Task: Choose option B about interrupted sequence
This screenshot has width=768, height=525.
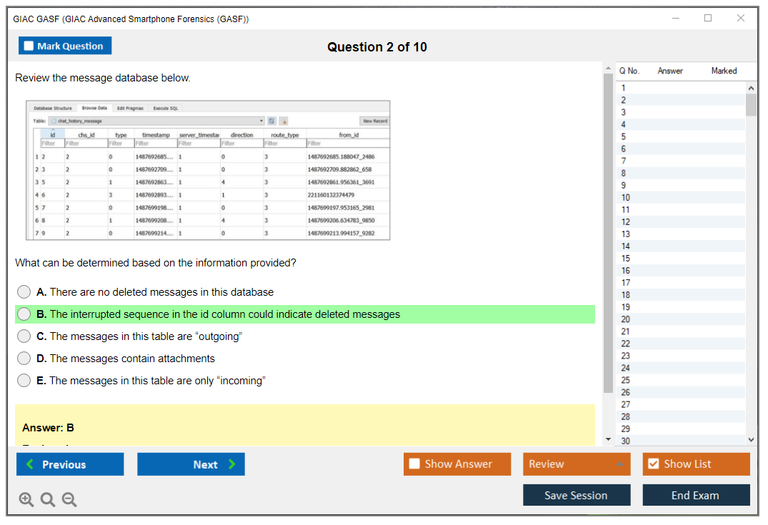Action: (x=24, y=314)
